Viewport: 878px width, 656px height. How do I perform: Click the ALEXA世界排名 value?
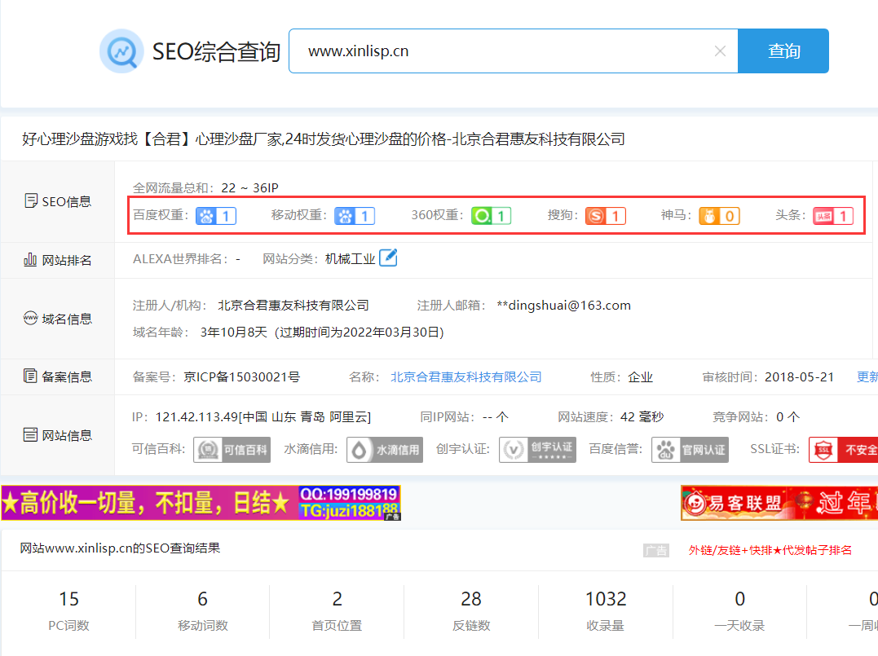(x=238, y=259)
